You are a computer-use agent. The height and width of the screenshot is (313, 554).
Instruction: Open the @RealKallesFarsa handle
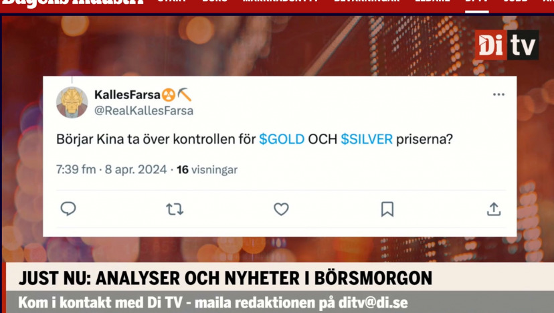click(144, 111)
